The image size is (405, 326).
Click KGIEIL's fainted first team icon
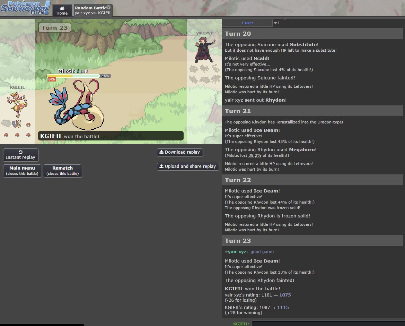click(x=6, y=123)
